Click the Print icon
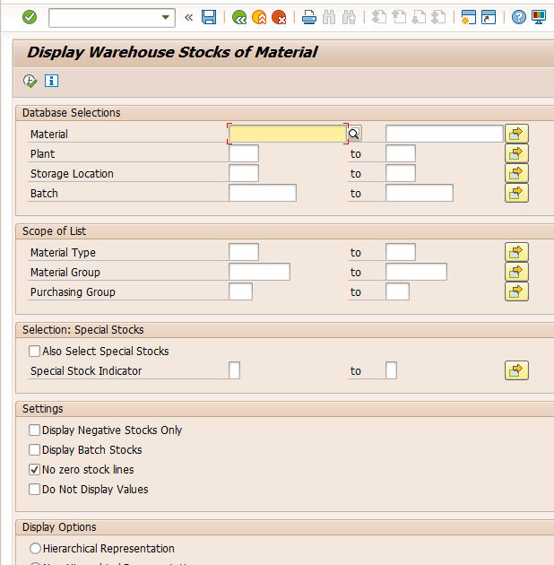Viewport: 554px width, 565px height. click(x=309, y=17)
